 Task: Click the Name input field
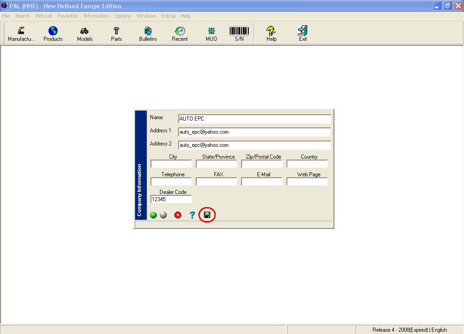[255, 119]
